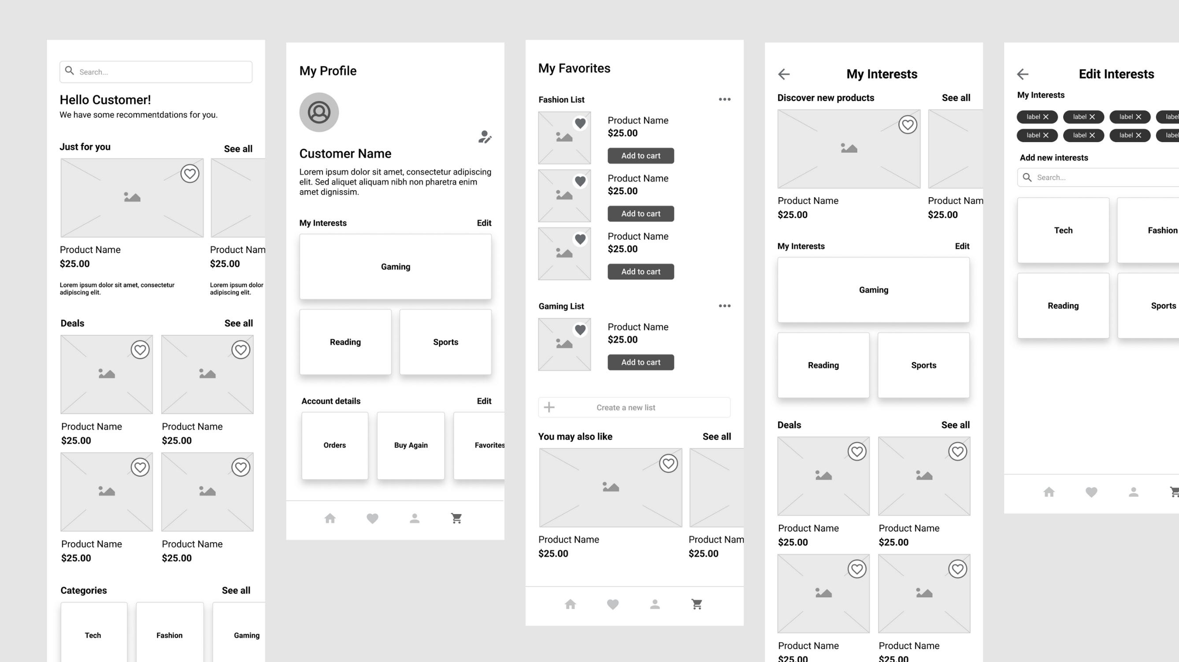
Task: Click Add to cart button on first product
Action: 640,155
